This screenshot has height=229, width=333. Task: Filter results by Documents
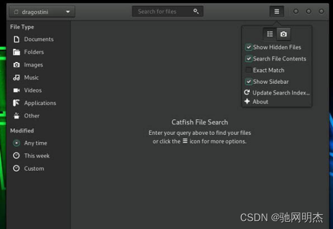tap(39, 39)
